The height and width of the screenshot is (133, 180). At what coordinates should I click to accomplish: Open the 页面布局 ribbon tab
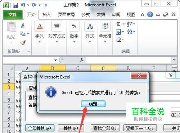(66, 15)
